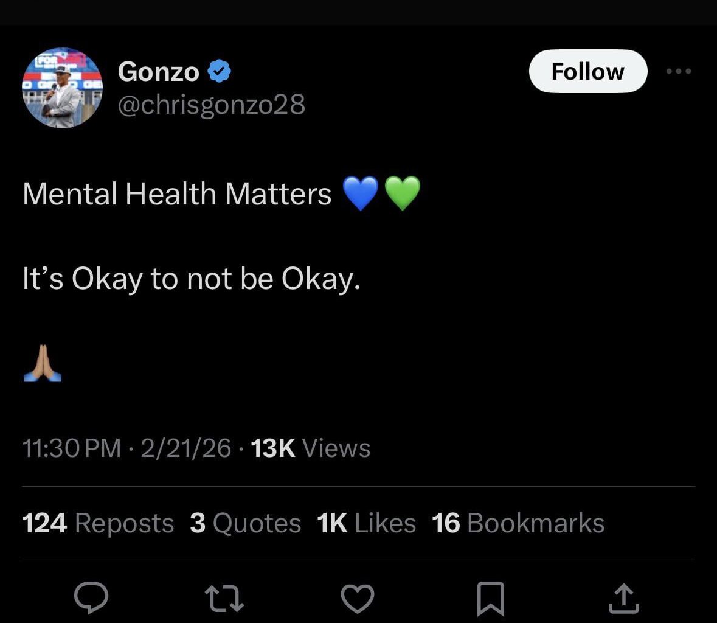
Task: Open the reply composer icon
Action: tap(92, 597)
